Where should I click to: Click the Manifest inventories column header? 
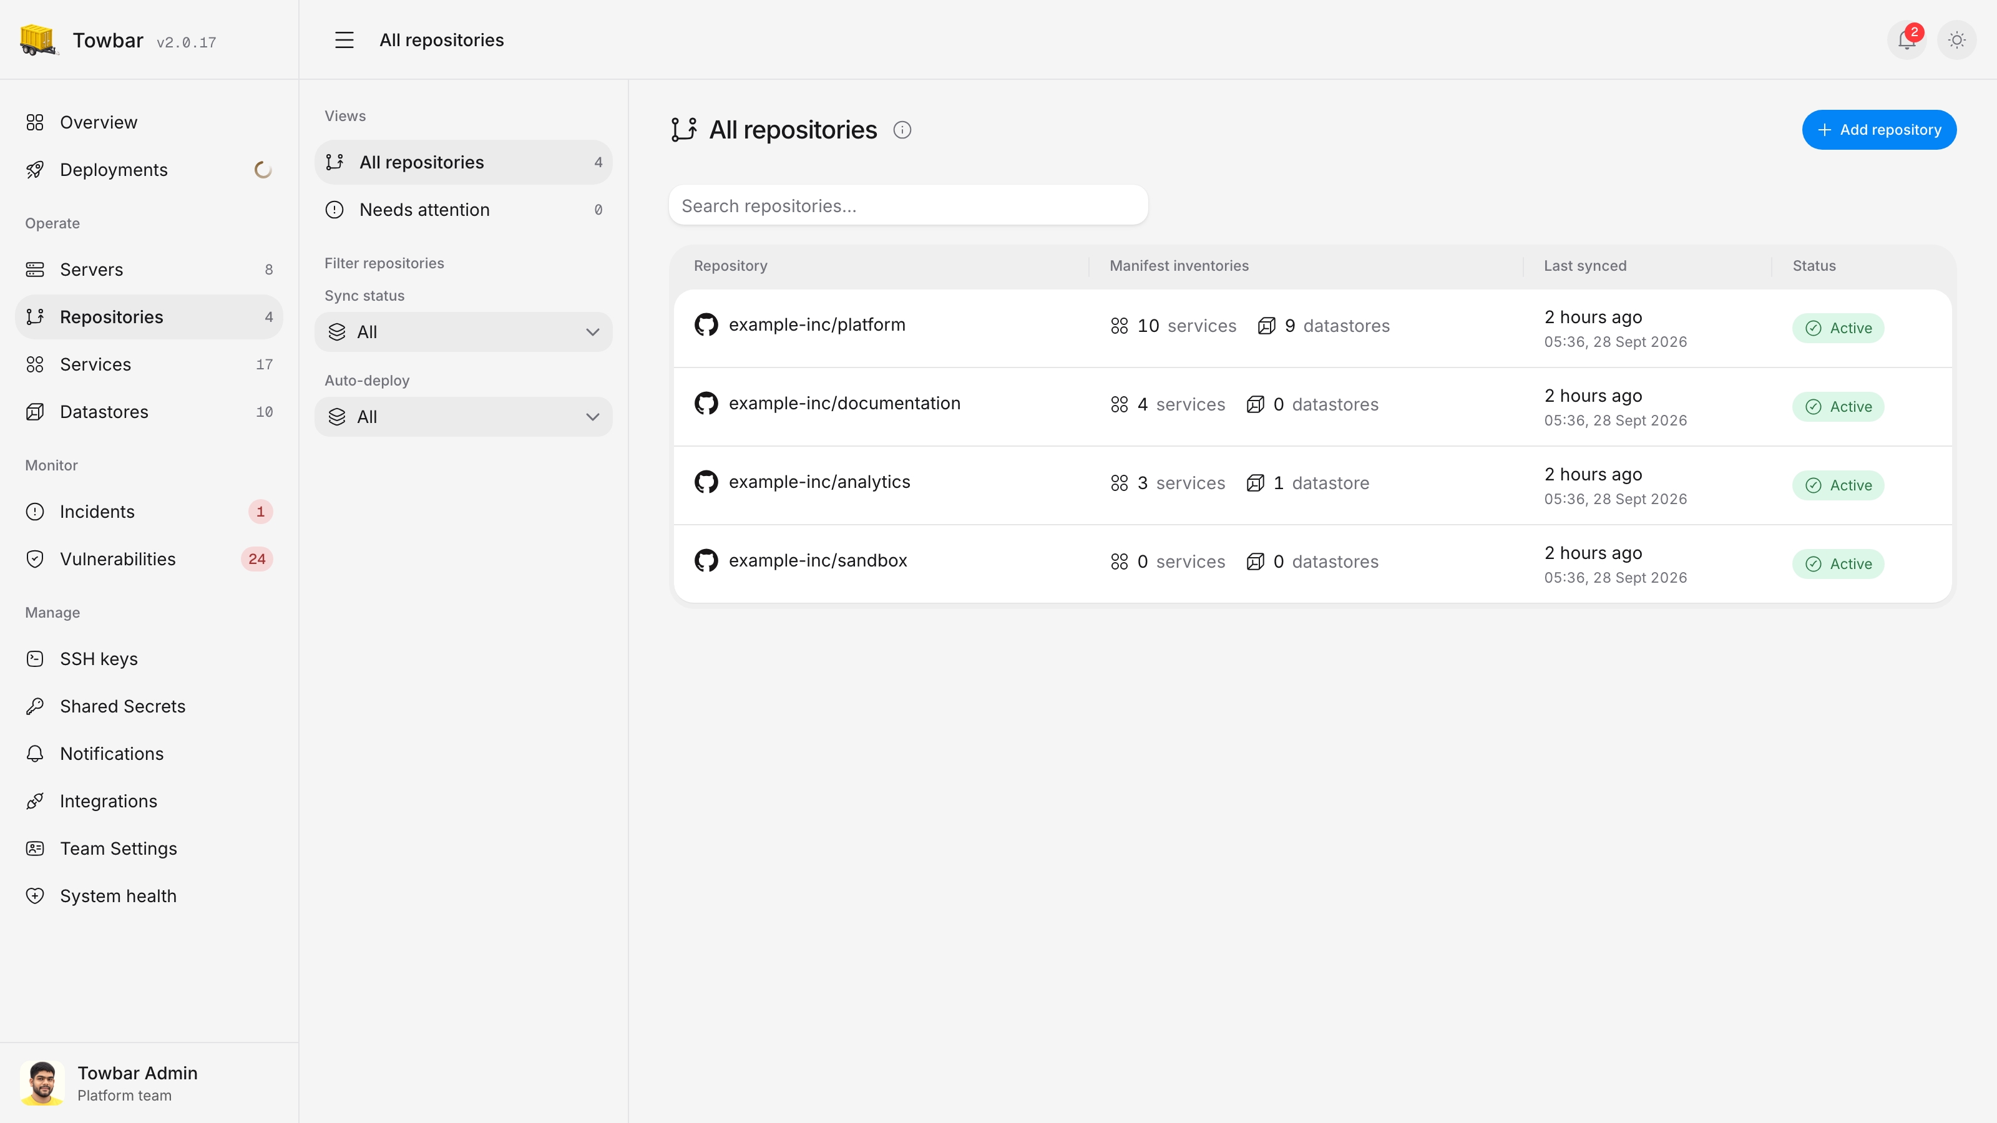[1179, 266]
